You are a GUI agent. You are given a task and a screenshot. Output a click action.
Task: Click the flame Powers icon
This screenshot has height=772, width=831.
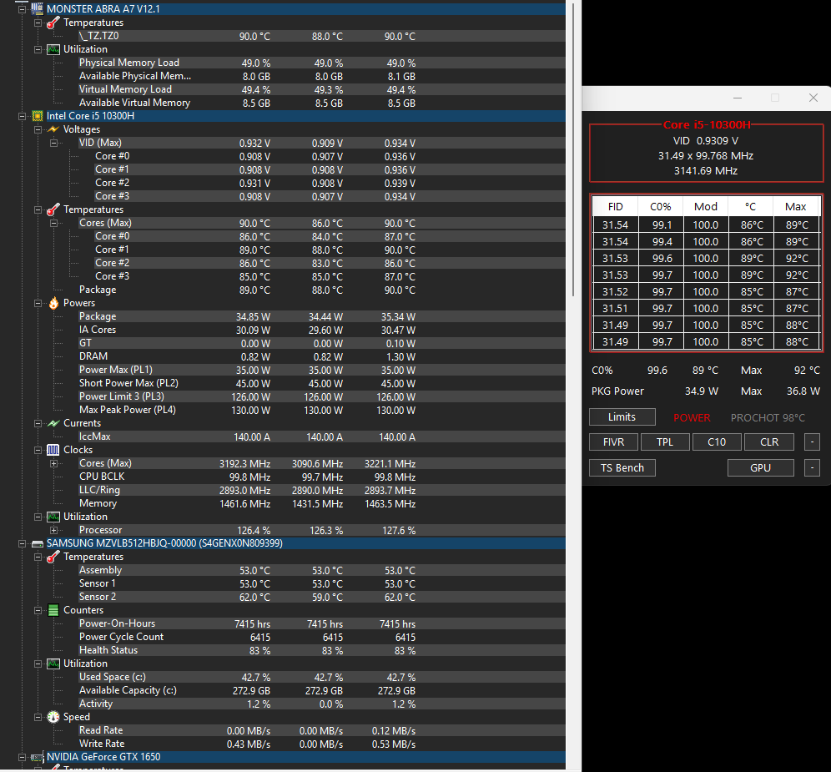point(53,303)
